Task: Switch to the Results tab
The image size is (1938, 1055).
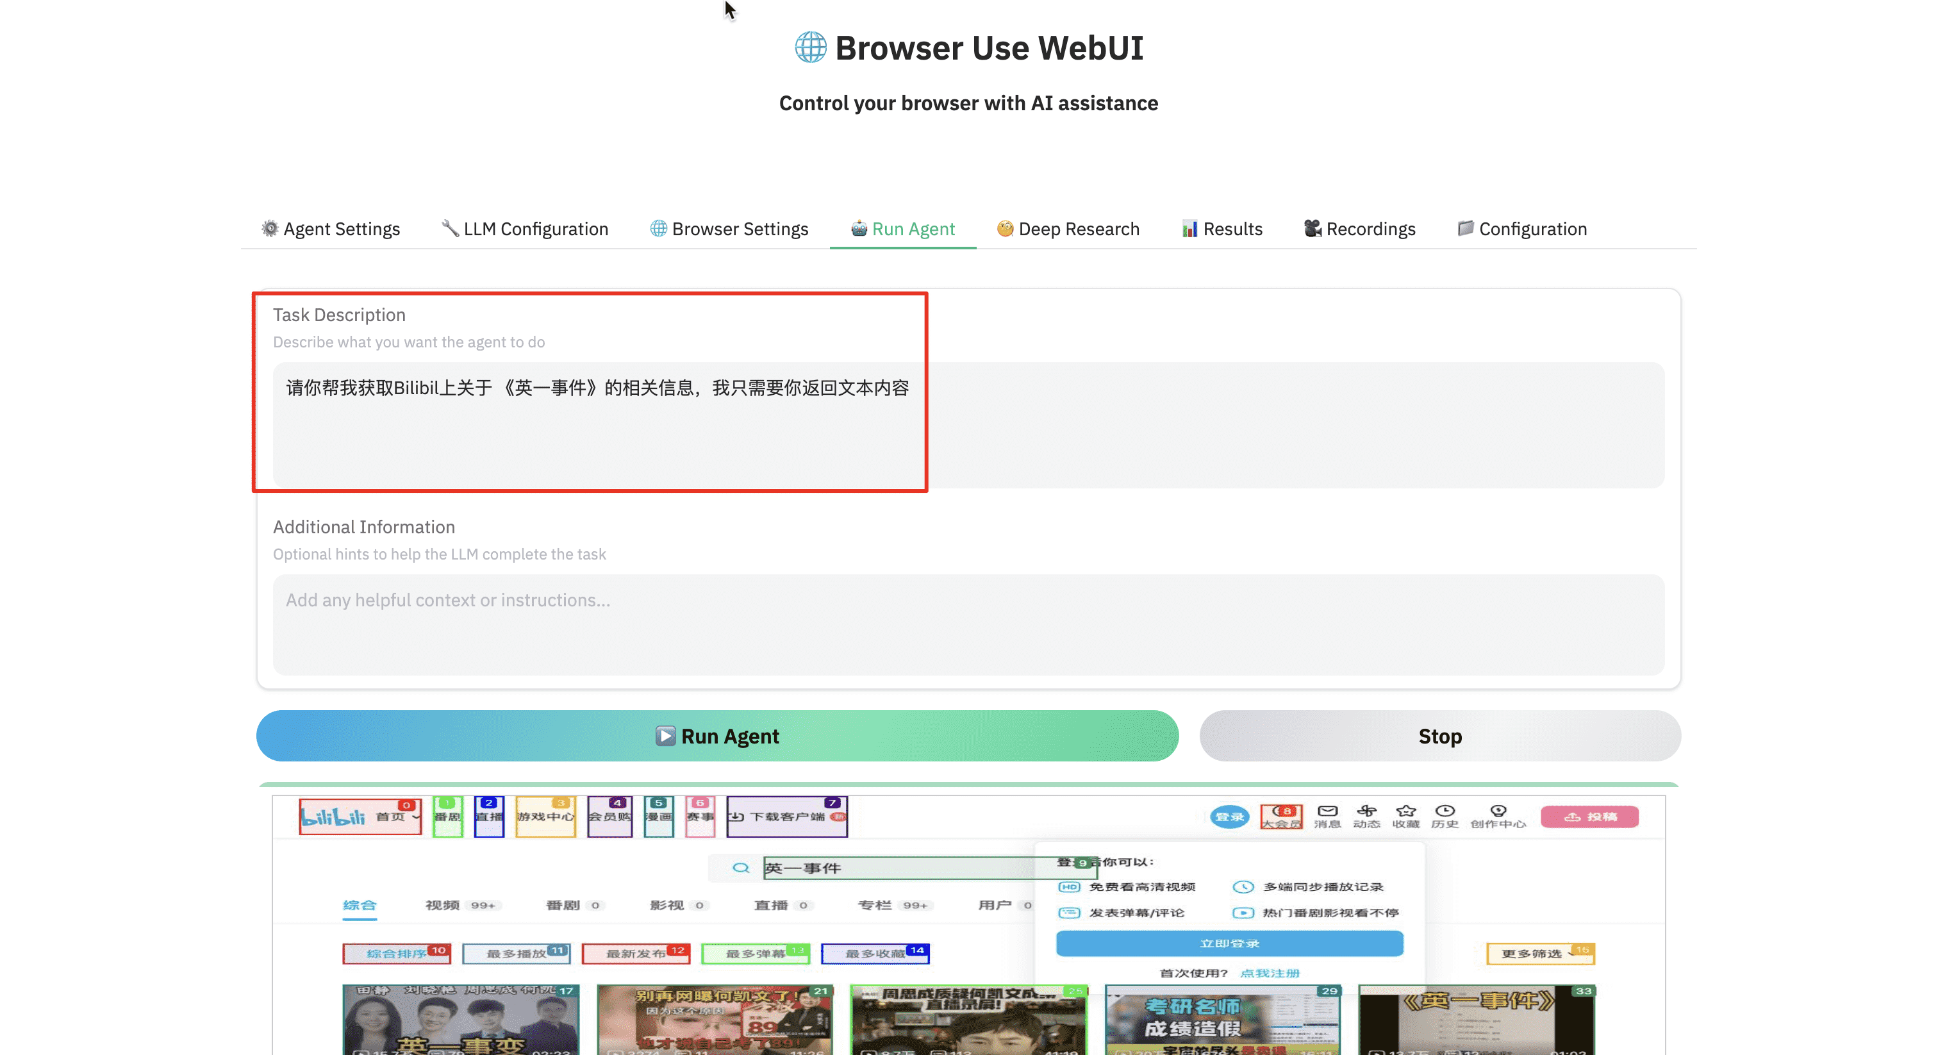Action: point(1223,229)
